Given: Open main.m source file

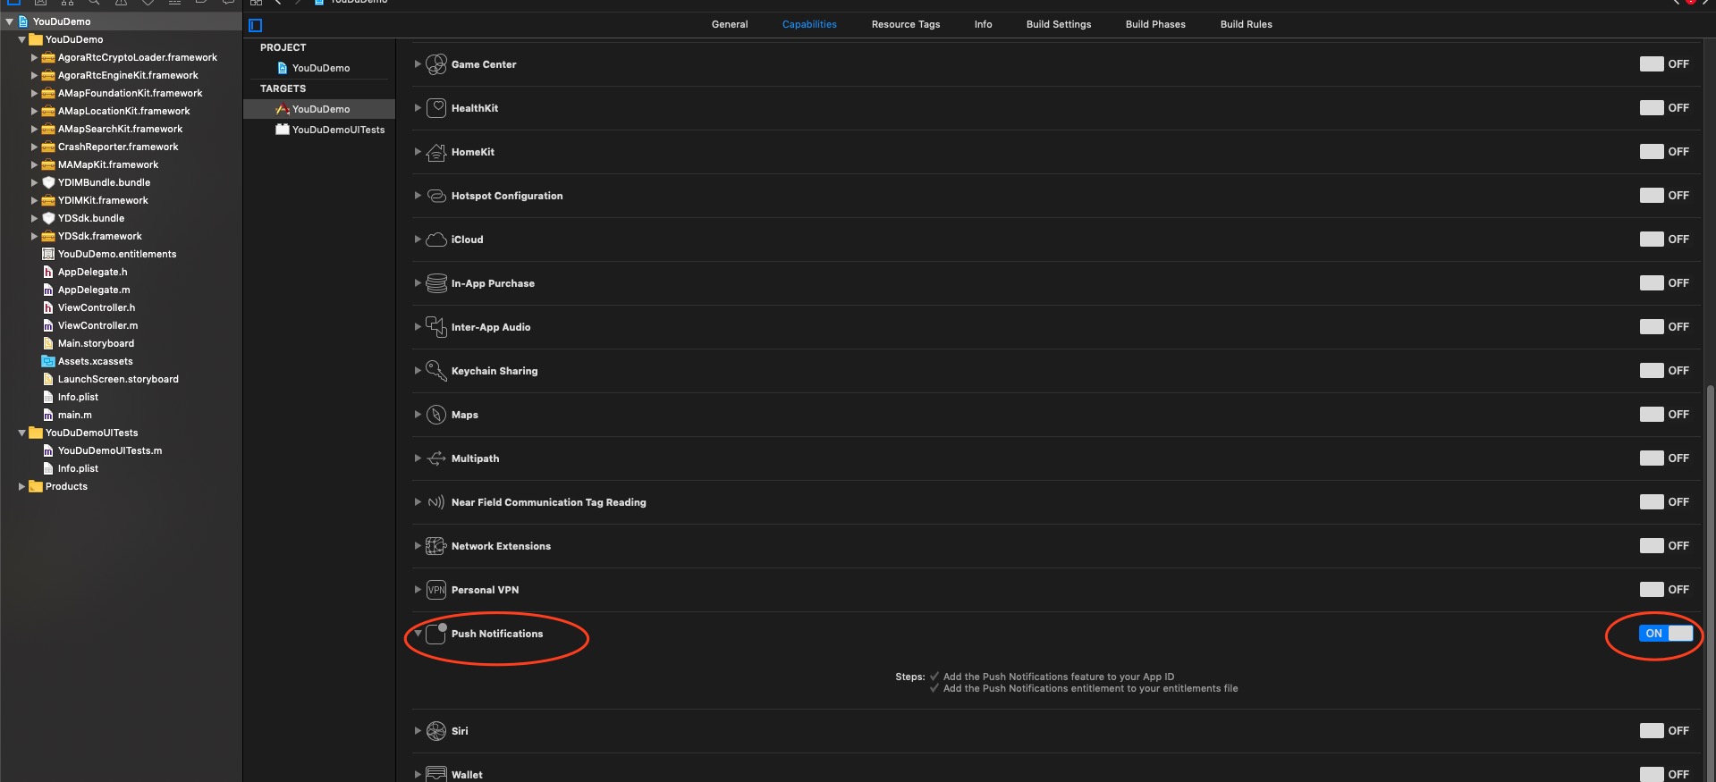Looking at the screenshot, I should pos(75,415).
